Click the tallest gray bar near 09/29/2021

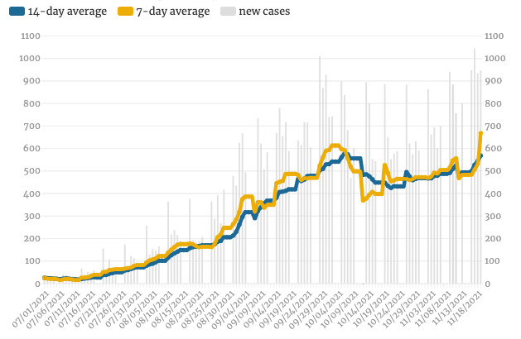tap(320, 58)
